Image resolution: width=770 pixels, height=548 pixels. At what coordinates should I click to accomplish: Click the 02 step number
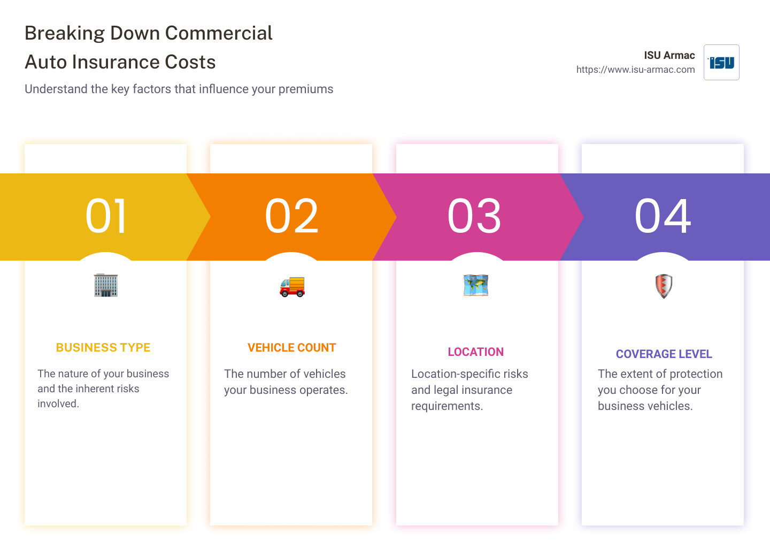[291, 216]
